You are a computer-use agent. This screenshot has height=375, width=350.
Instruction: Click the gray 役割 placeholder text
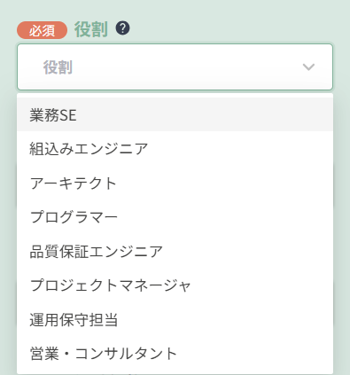point(58,67)
